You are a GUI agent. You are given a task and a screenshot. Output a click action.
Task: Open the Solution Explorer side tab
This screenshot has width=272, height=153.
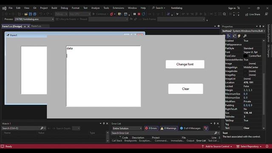click(x=269, y=33)
